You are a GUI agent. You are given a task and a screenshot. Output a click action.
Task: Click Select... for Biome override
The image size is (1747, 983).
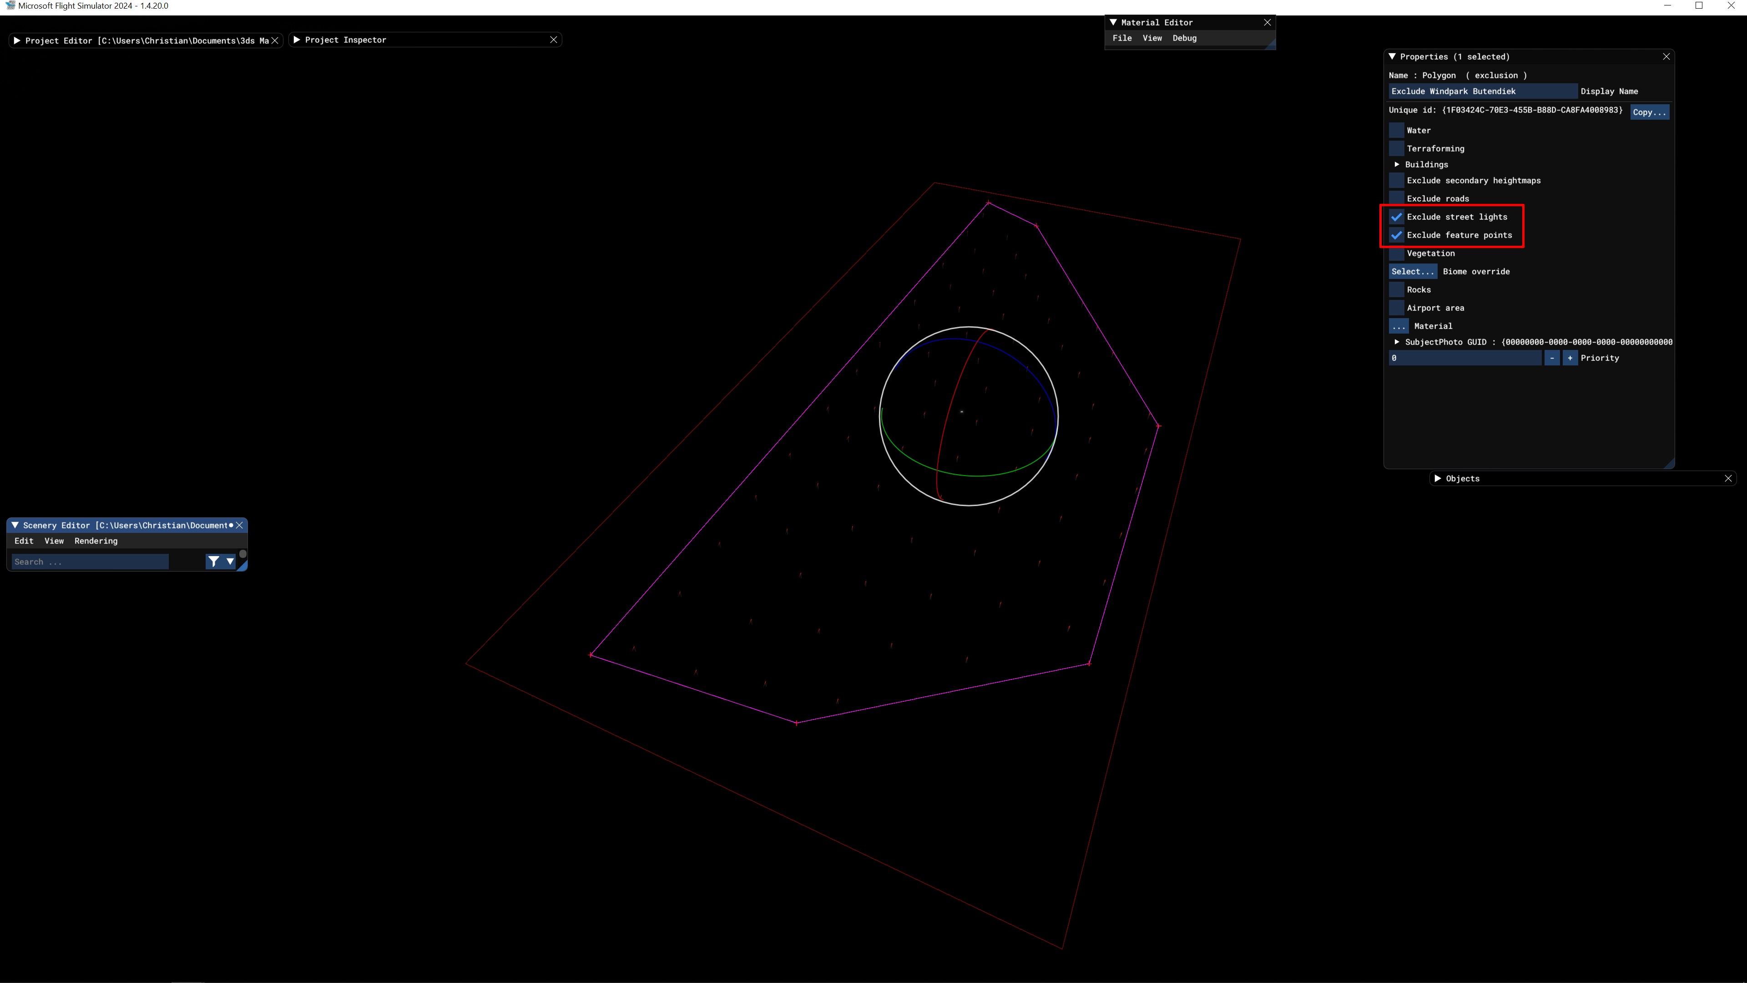[1413, 271]
